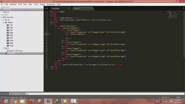185x104 pixels.
Task: Click the editor vertical scrollbar
Action: point(184,34)
